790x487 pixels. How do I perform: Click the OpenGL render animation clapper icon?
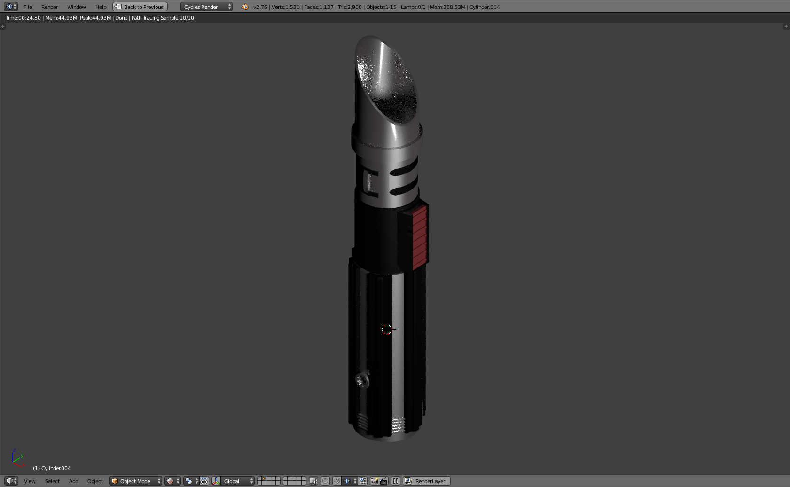point(383,481)
